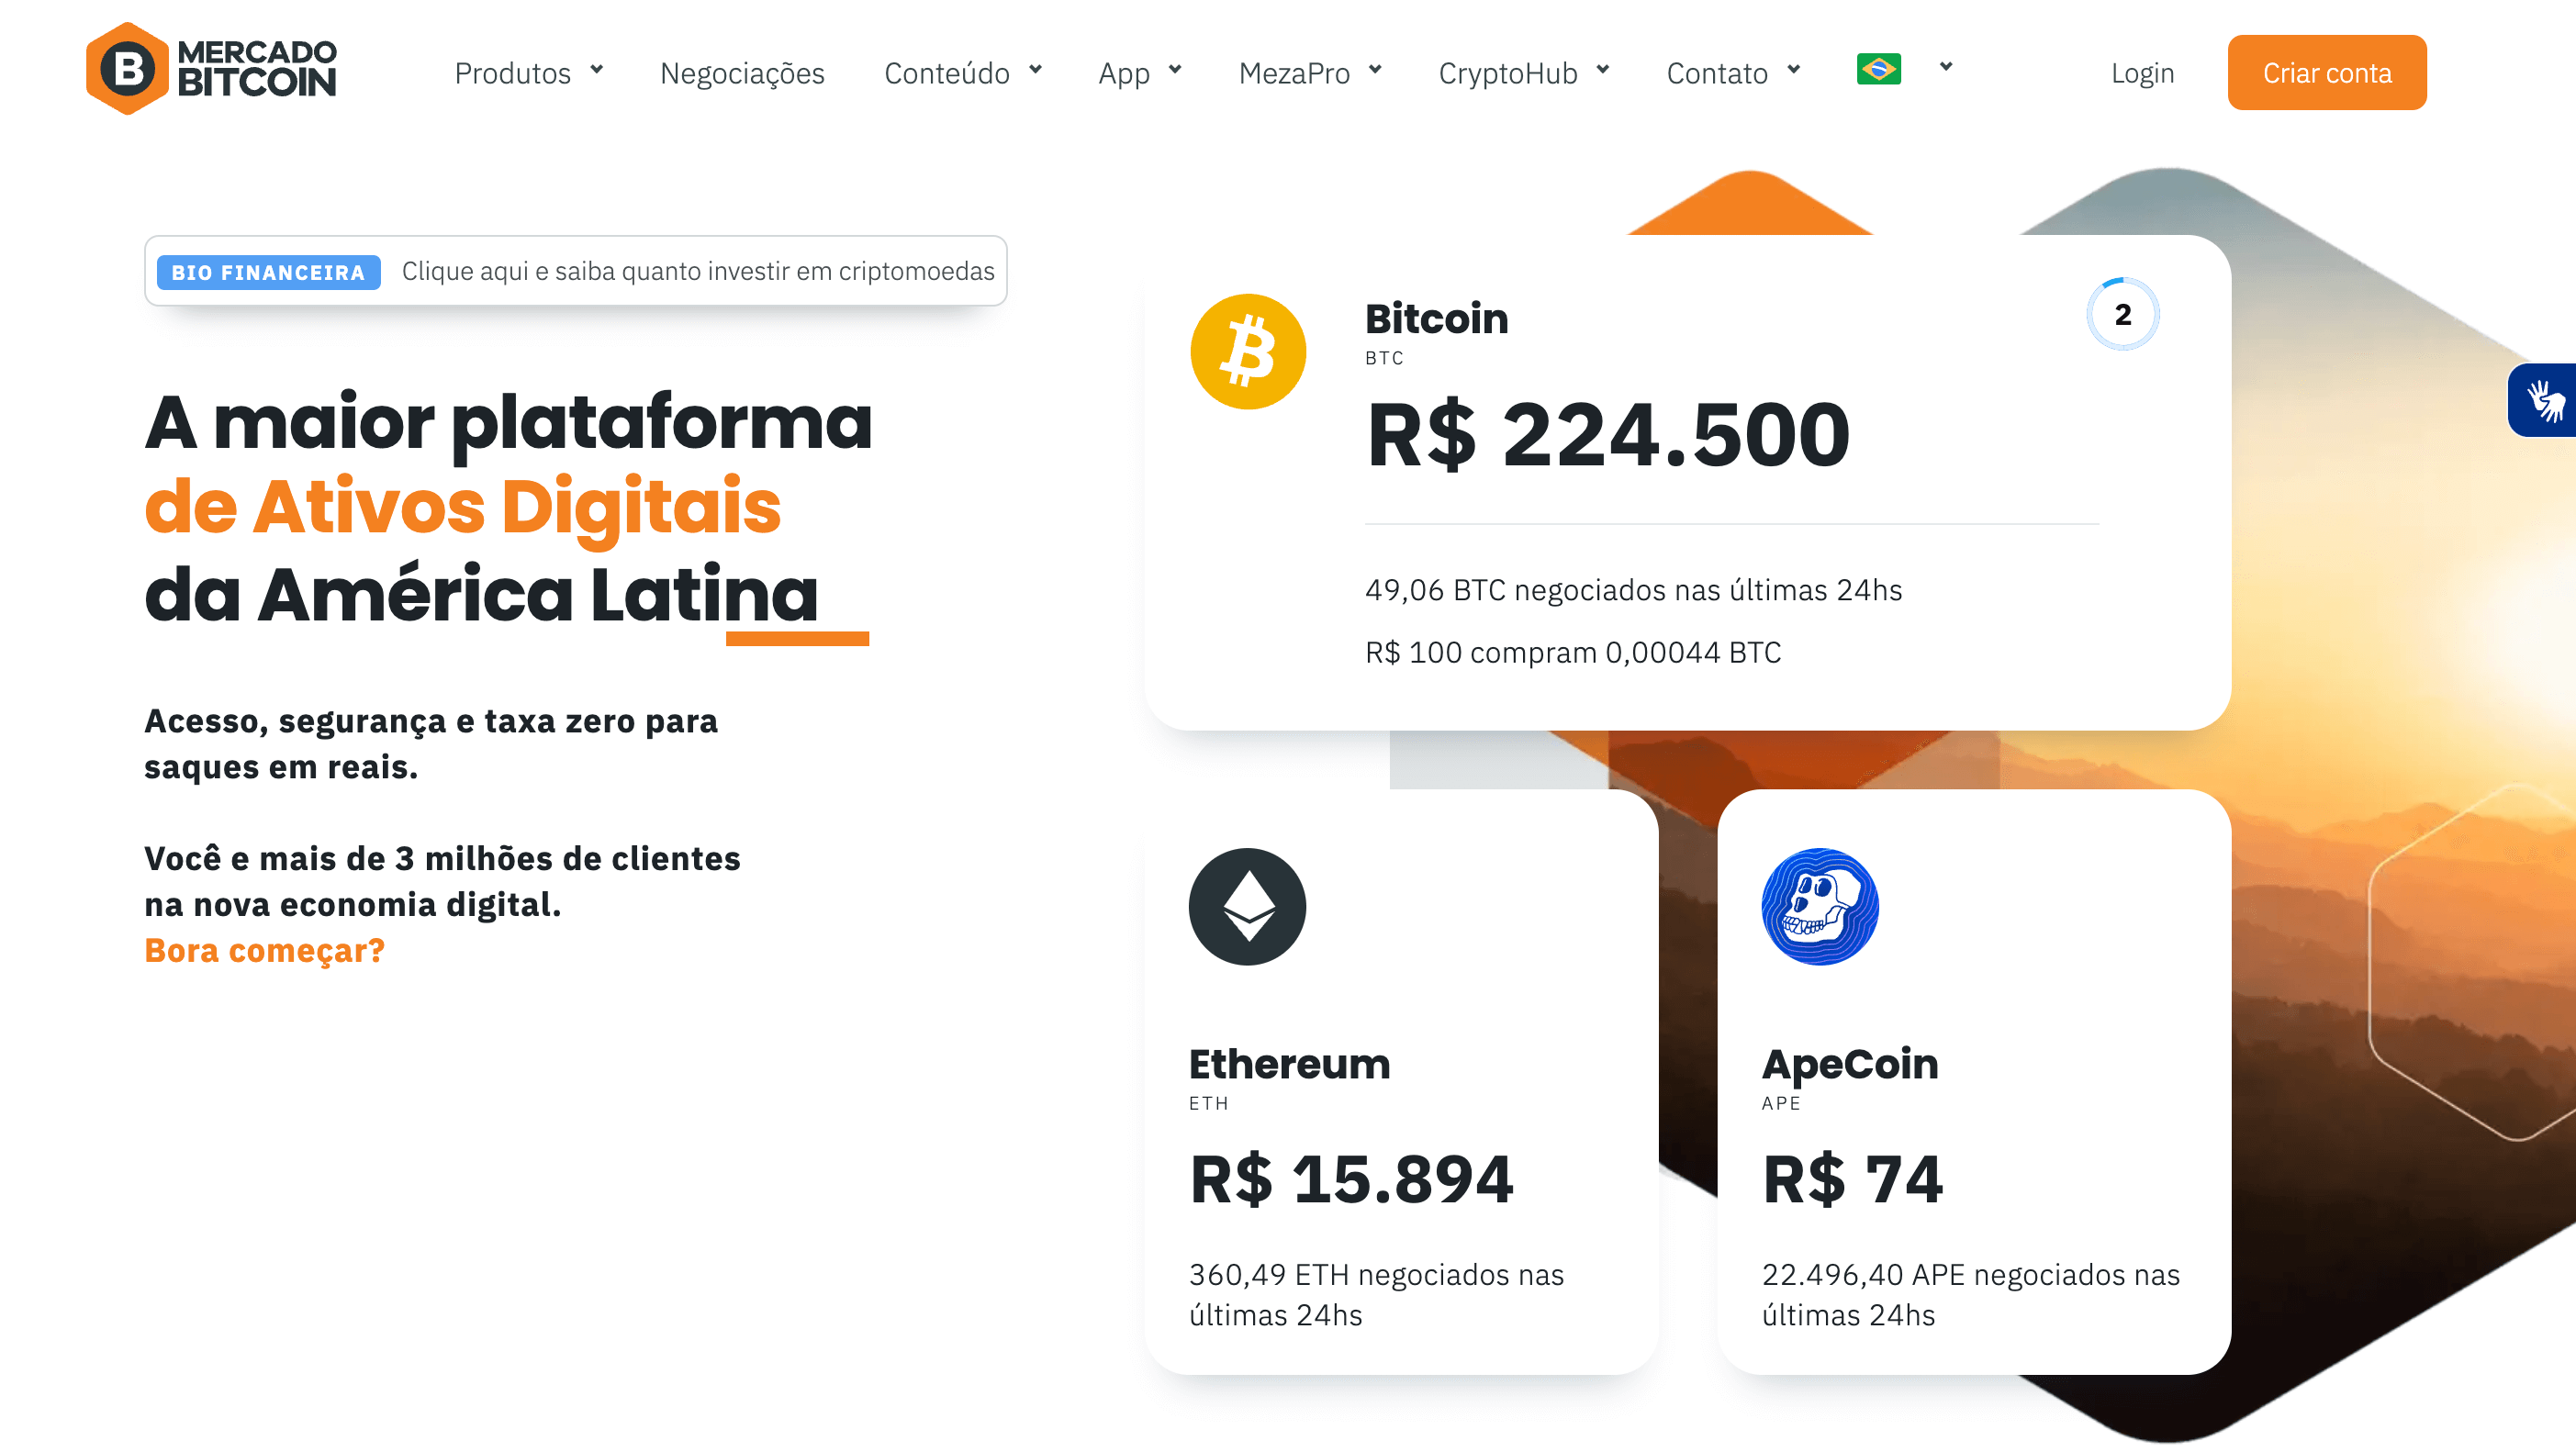Click the Mercado Bitcoin logo

coord(211,69)
